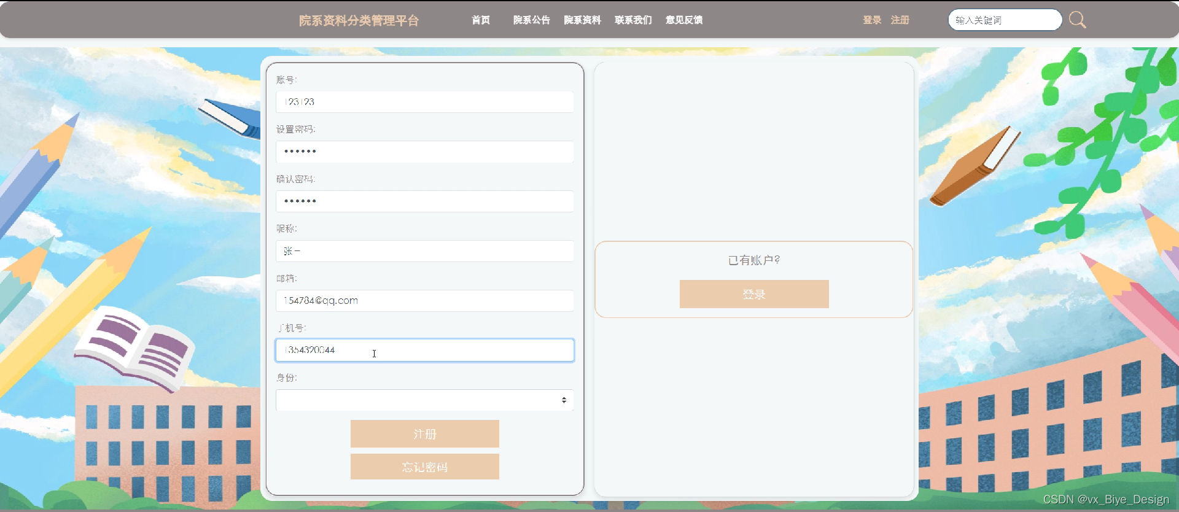Open 意见反馈 feedback page
This screenshot has height=512, width=1179.
(684, 20)
